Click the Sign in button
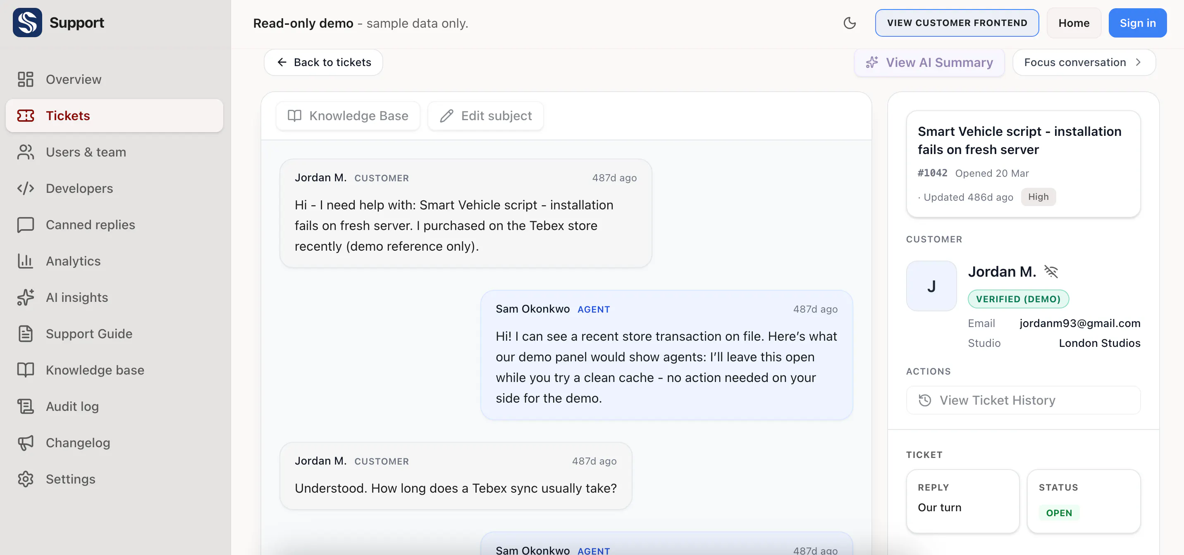 point(1137,23)
